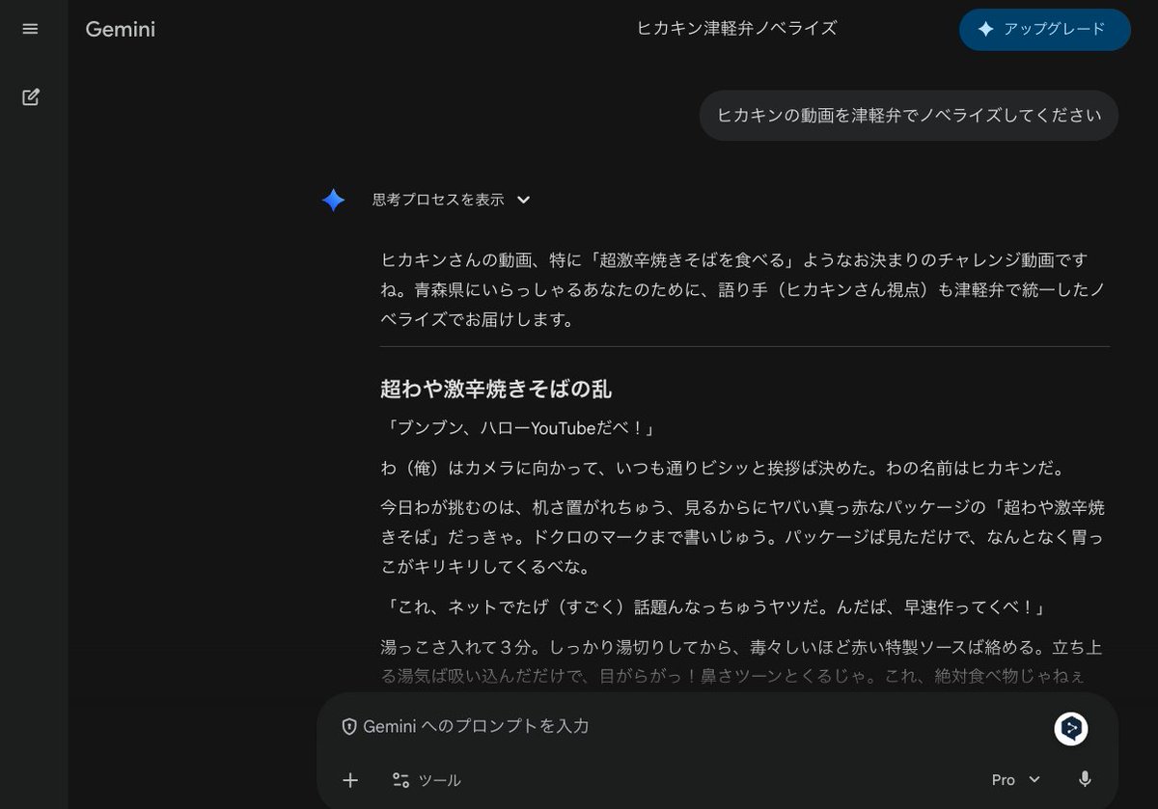
Task: Open the hamburger main menu
Action: coord(30,29)
